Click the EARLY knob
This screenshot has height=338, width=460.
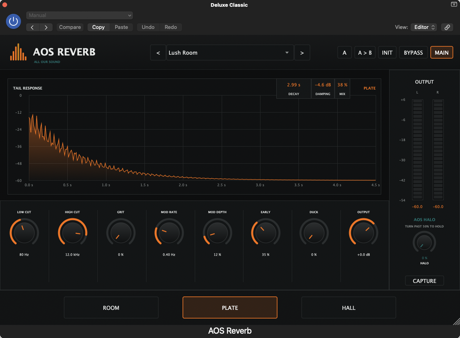[x=266, y=233]
